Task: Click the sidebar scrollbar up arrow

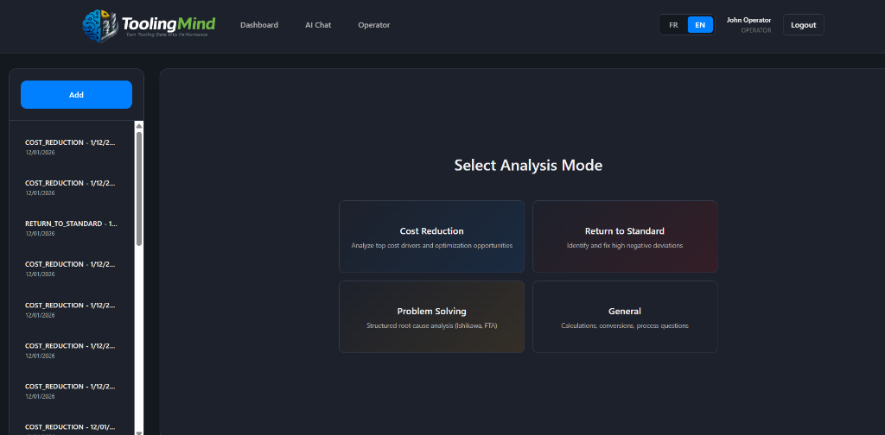Action: click(x=139, y=126)
